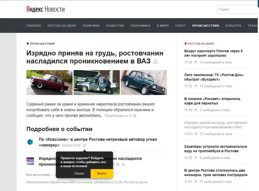This screenshot has width=259, height=191.
Task: Dismiss the popup with Позже
Action: pos(79,174)
